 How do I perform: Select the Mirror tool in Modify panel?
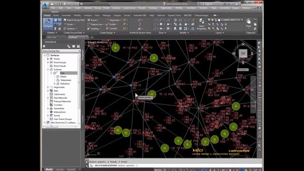coord(180,24)
